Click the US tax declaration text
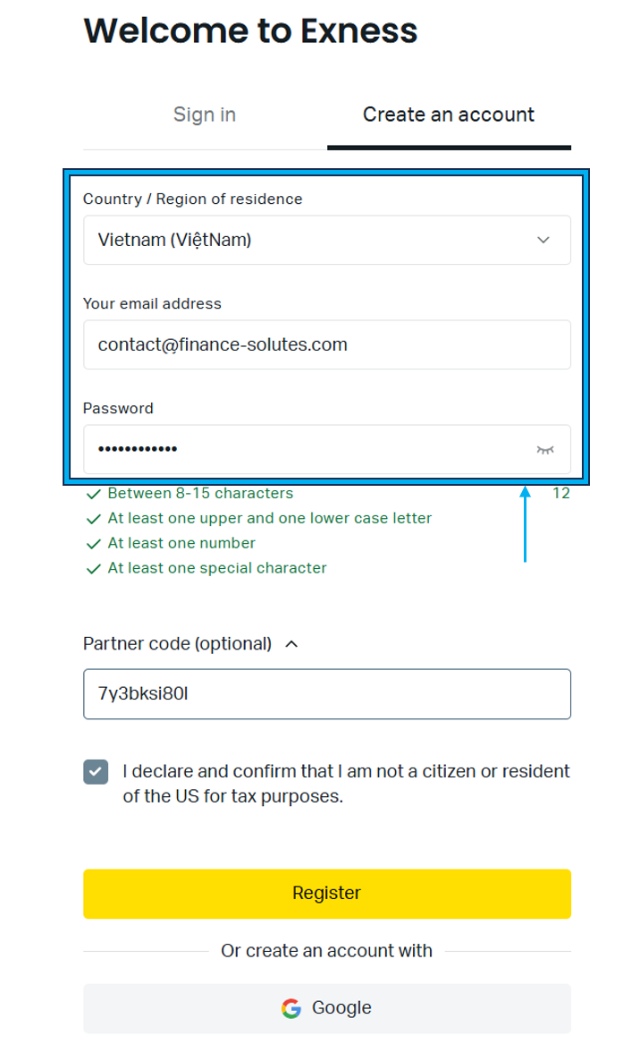Screen dimensions: 640x1044 346,784
